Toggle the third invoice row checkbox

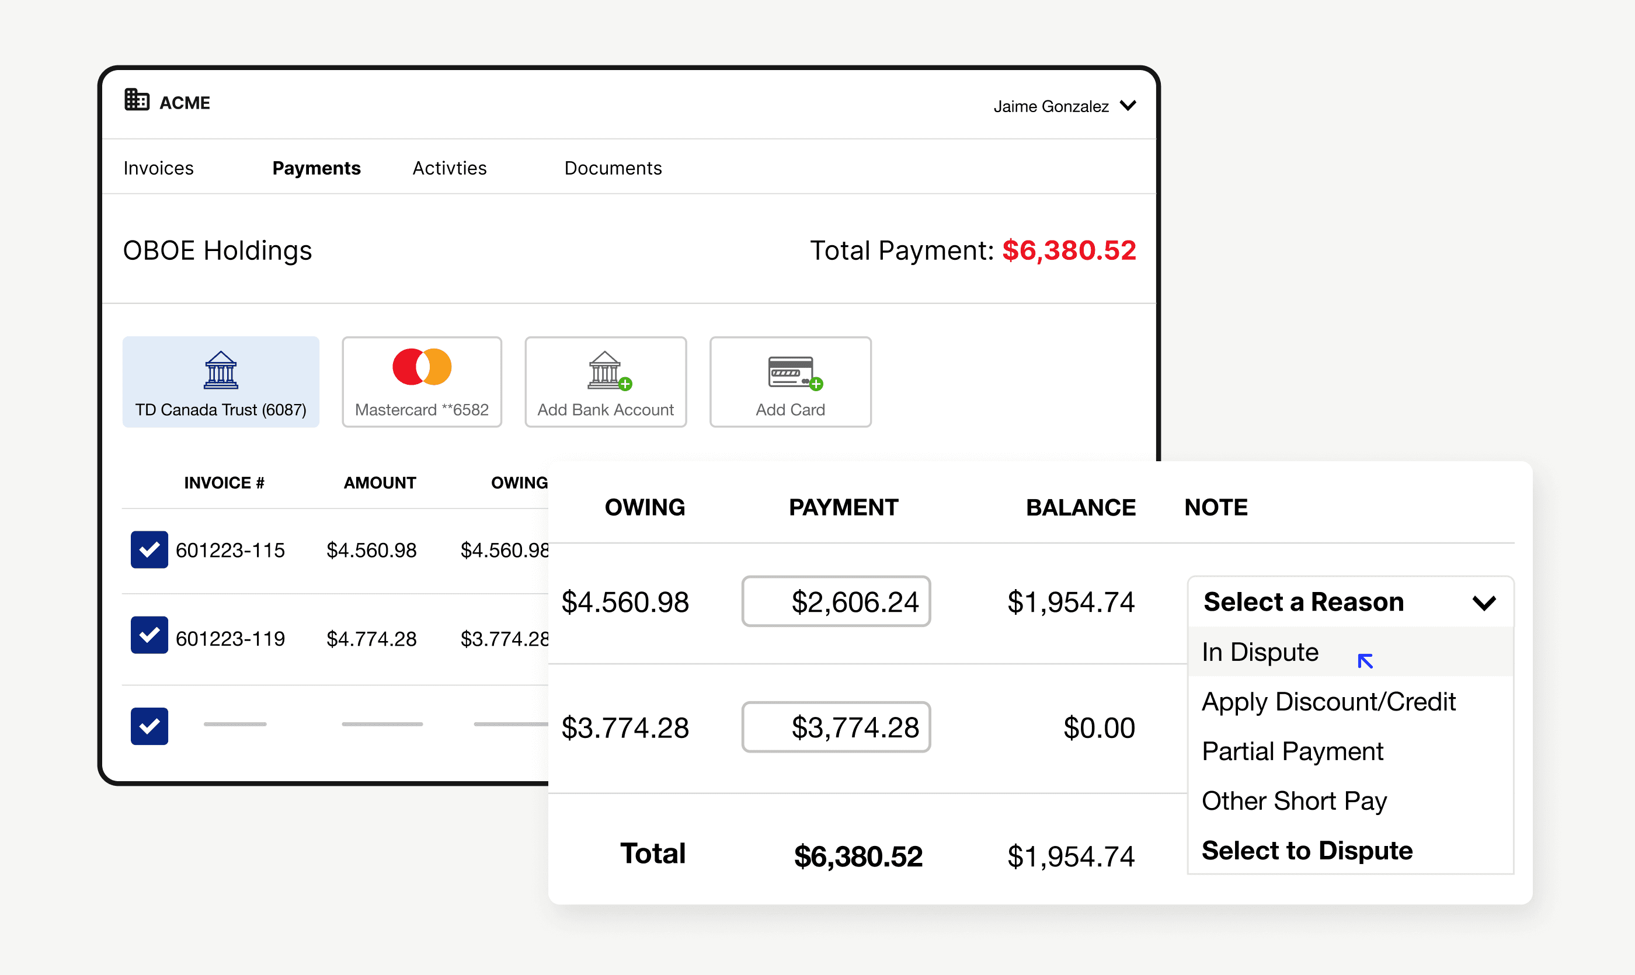click(149, 726)
